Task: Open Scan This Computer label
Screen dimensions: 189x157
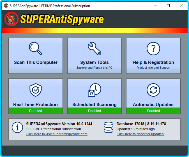Action: pos(36,63)
